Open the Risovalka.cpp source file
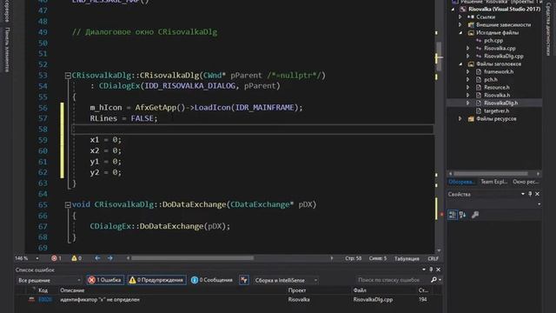This screenshot has width=556, height=313. [500, 49]
